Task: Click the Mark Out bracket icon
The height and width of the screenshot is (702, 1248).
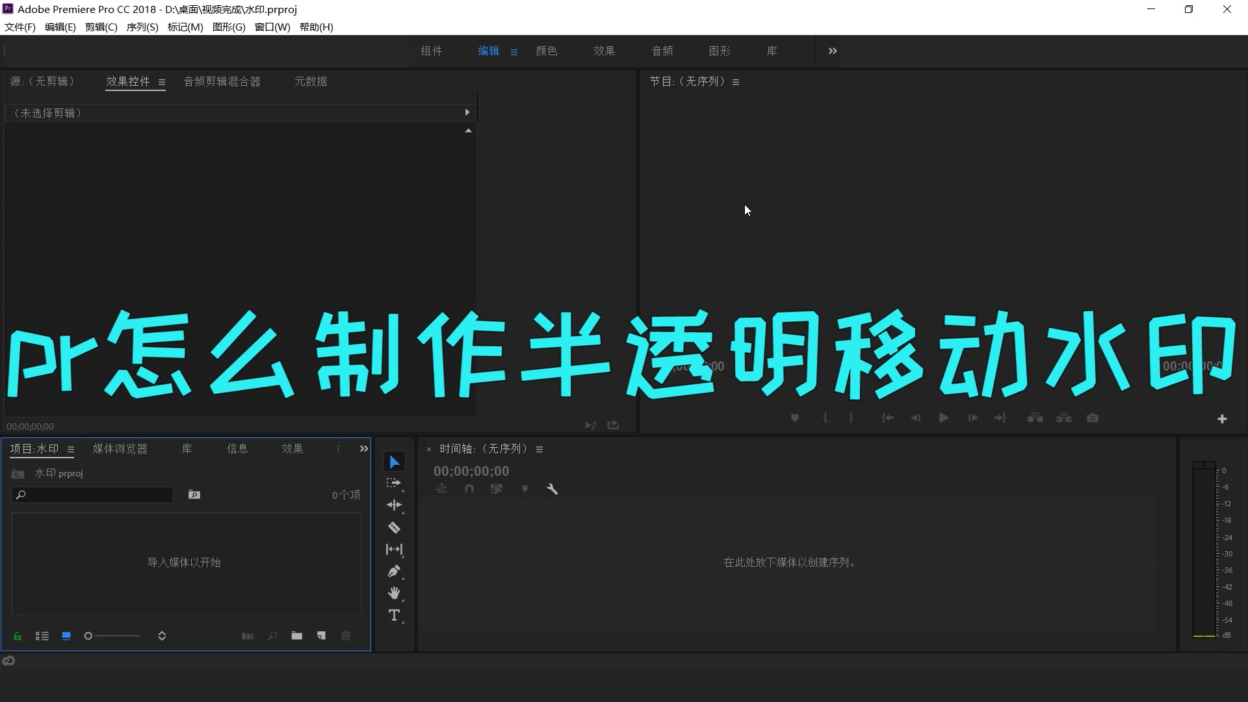Action: 851,418
